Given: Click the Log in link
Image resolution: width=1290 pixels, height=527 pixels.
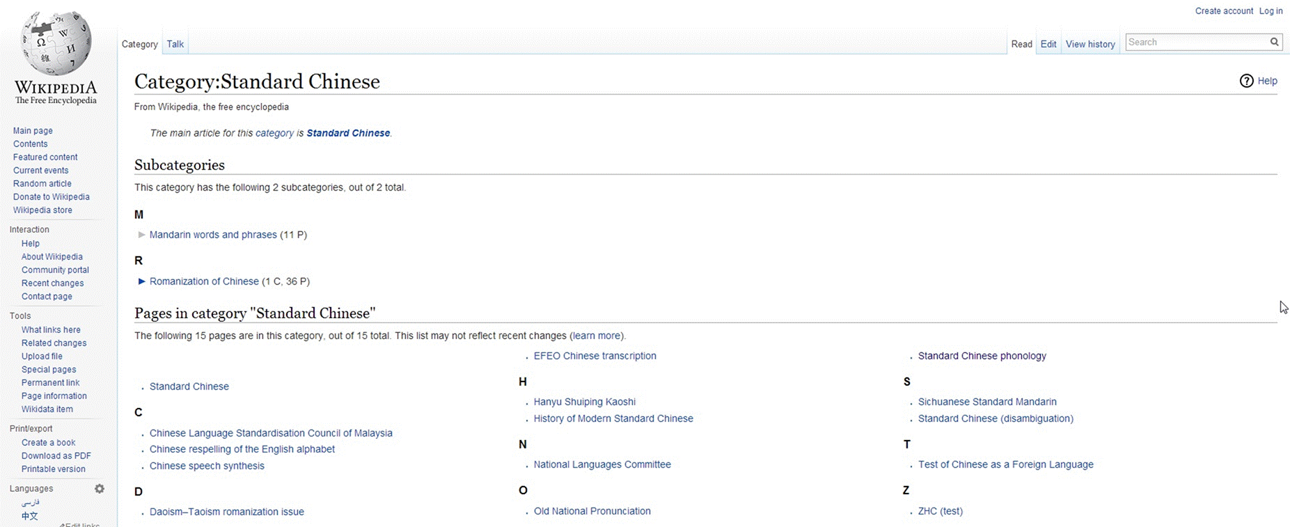Looking at the screenshot, I should coord(1271,11).
